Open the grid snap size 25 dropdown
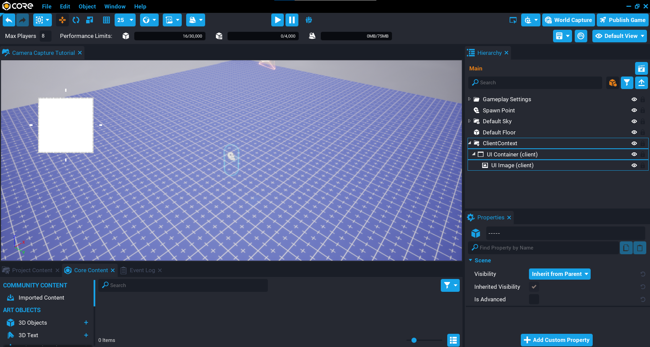 click(124, 20)
